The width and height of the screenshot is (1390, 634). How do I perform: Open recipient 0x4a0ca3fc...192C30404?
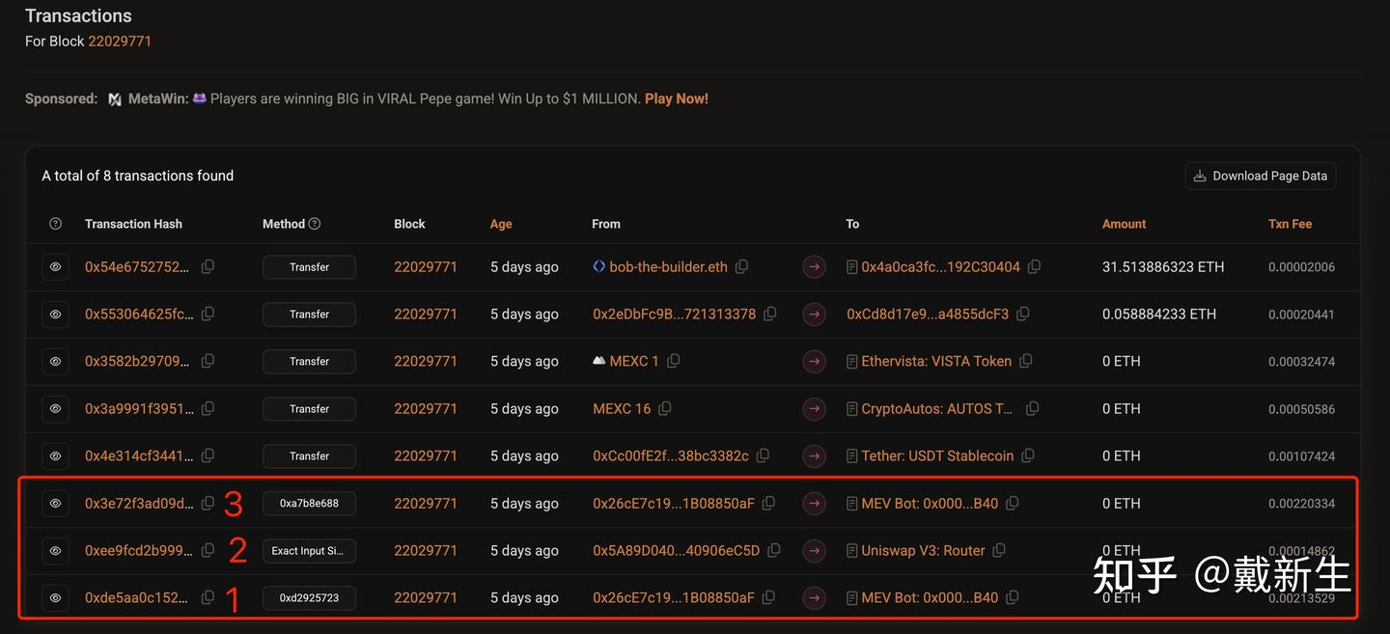coord(940,267)
